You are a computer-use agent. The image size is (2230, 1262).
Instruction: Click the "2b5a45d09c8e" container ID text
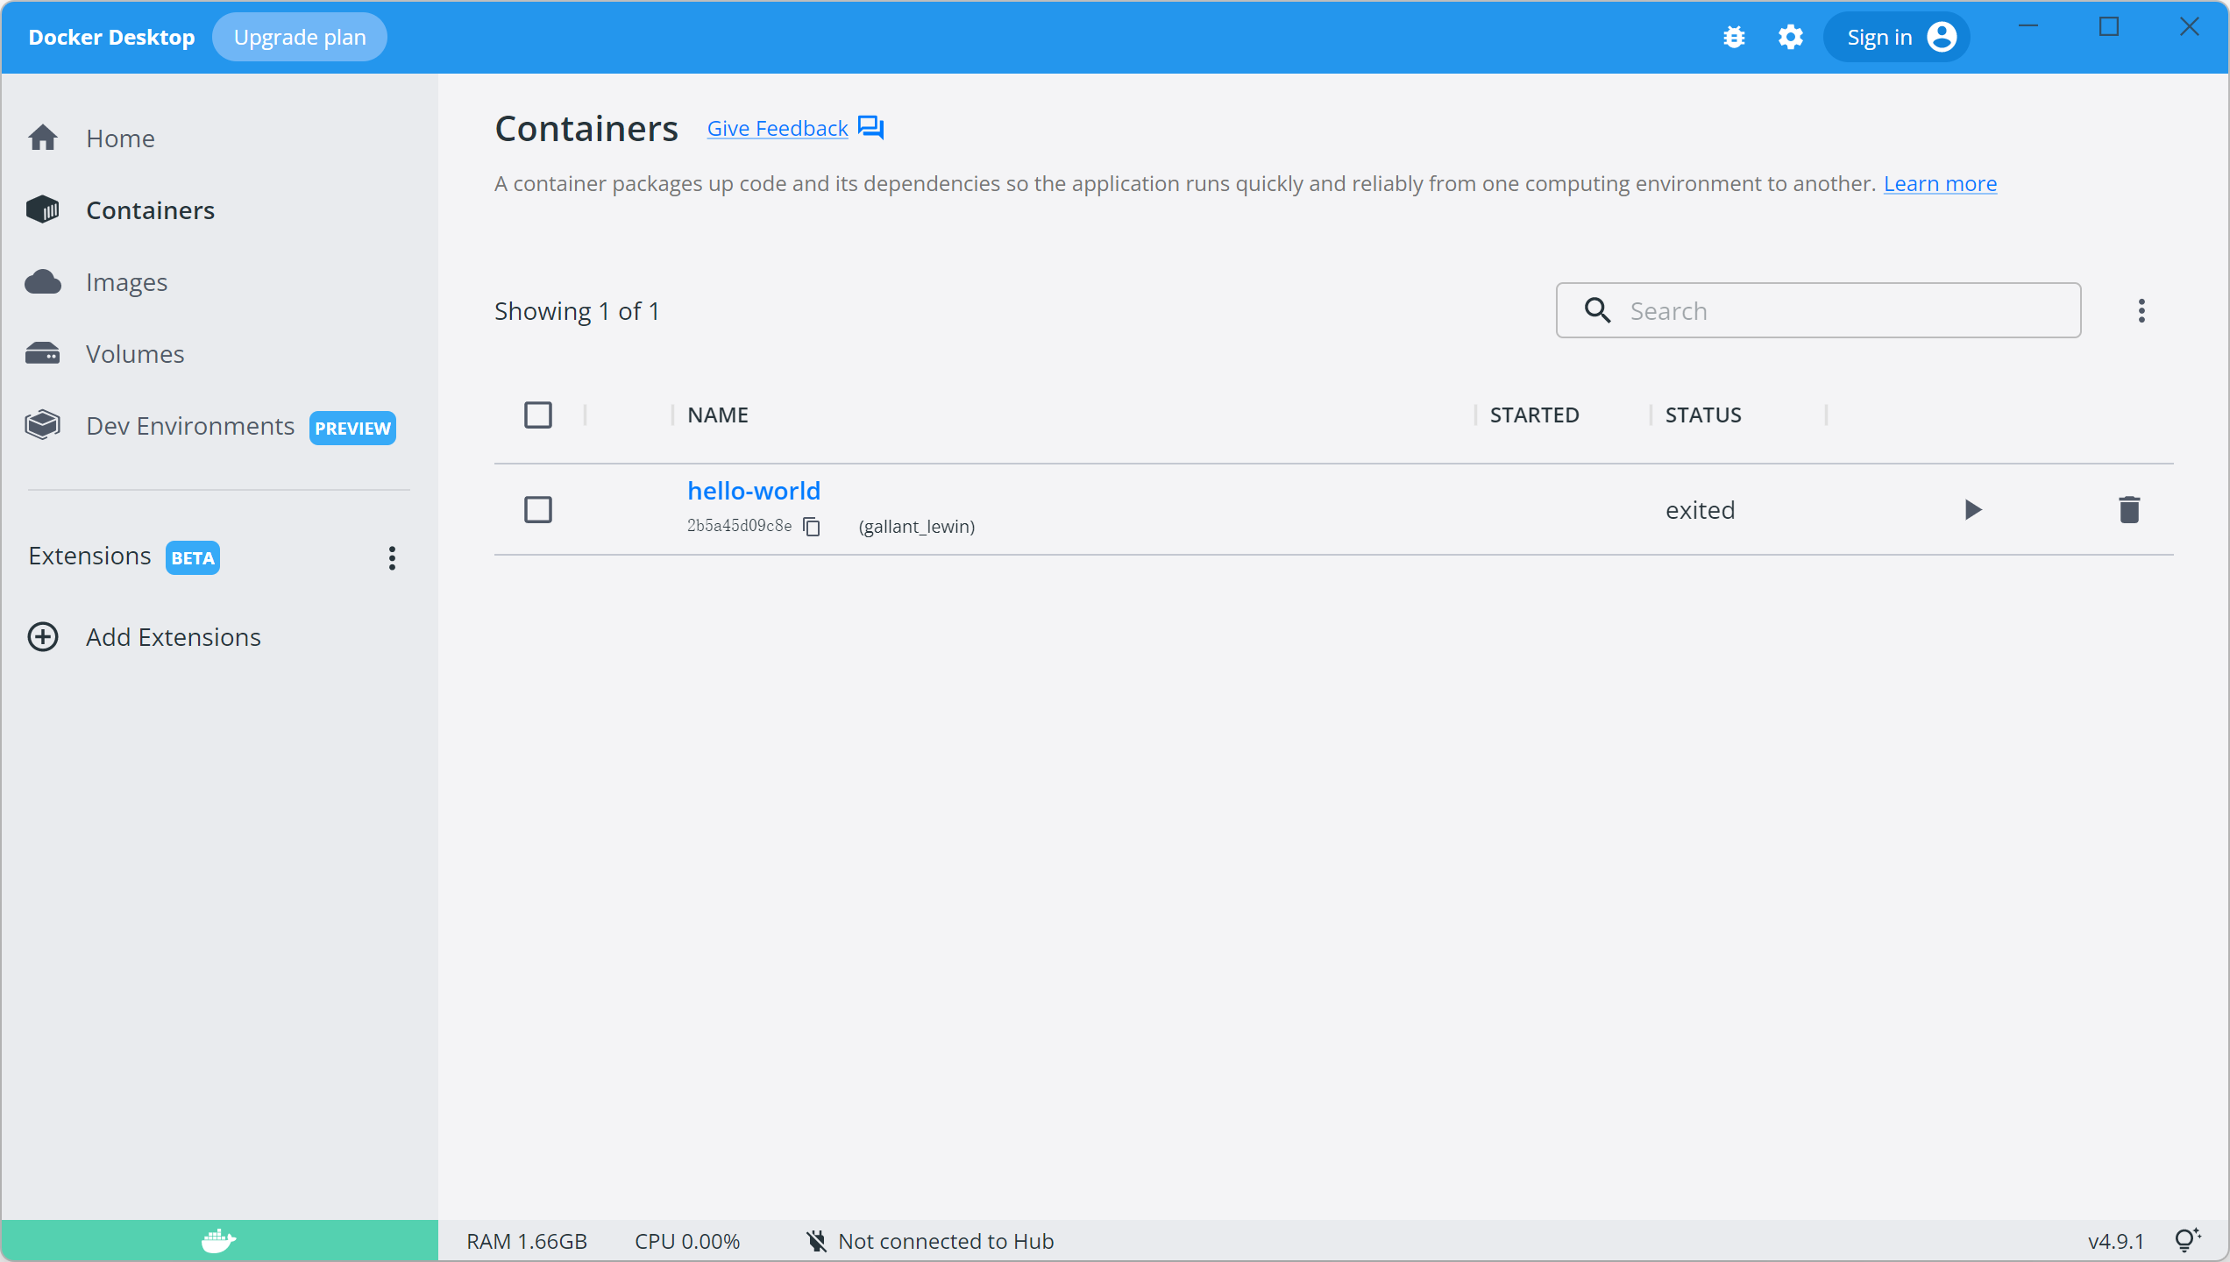click(740, 525)
